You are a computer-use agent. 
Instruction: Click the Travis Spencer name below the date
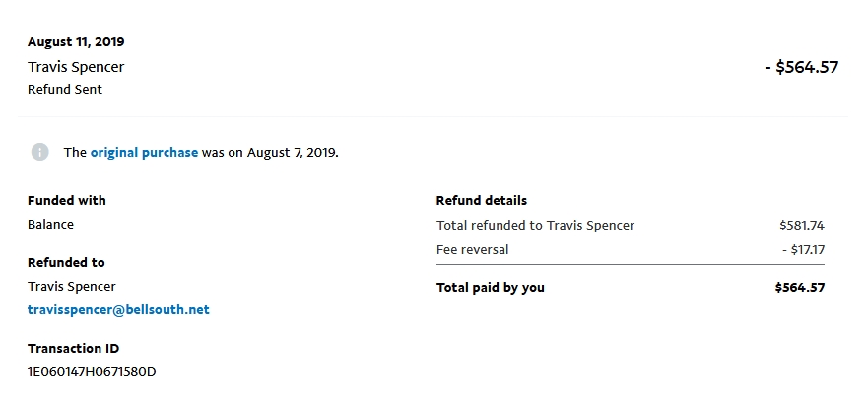76,67
